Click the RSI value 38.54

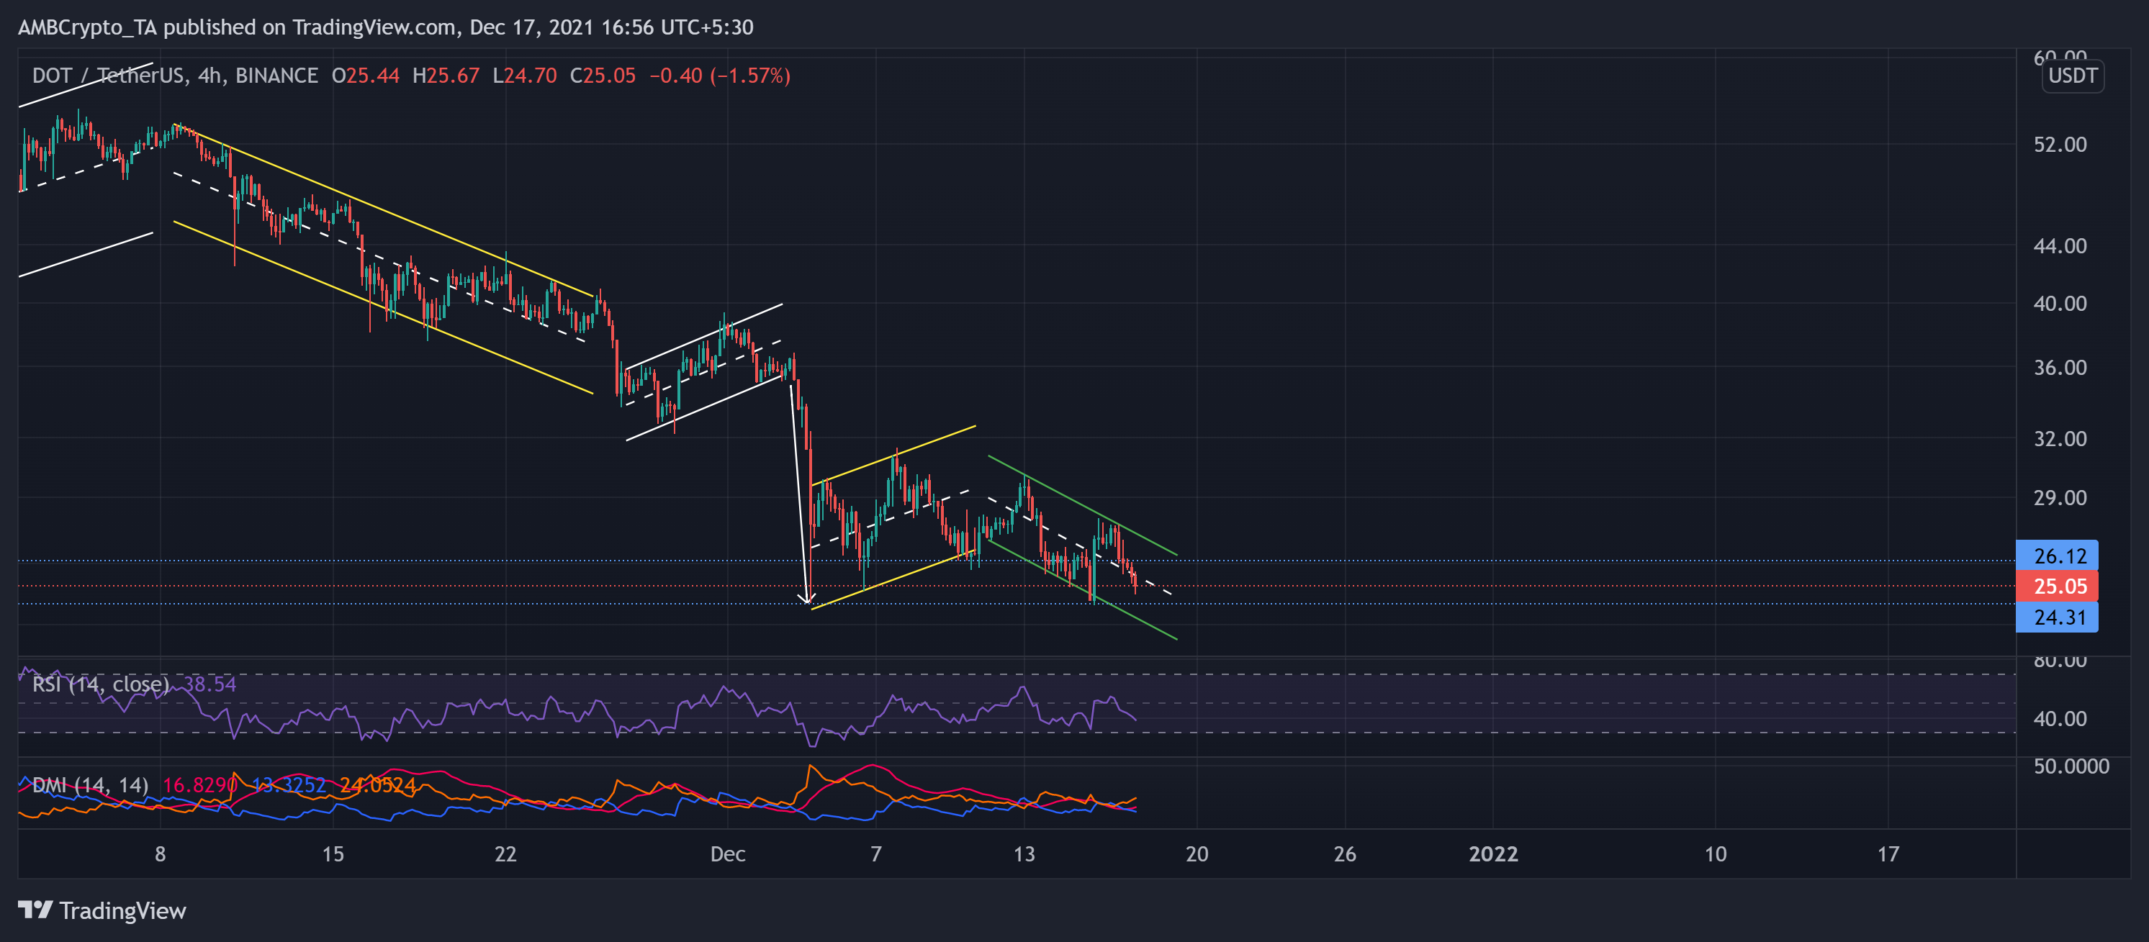coord(210,684)
